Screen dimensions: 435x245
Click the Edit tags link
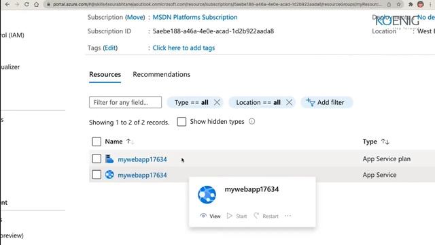click(x=110, y=48)
